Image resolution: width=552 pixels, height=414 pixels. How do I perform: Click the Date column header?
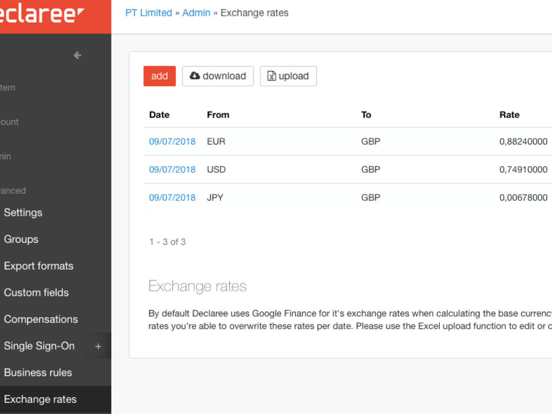point(159,115)
